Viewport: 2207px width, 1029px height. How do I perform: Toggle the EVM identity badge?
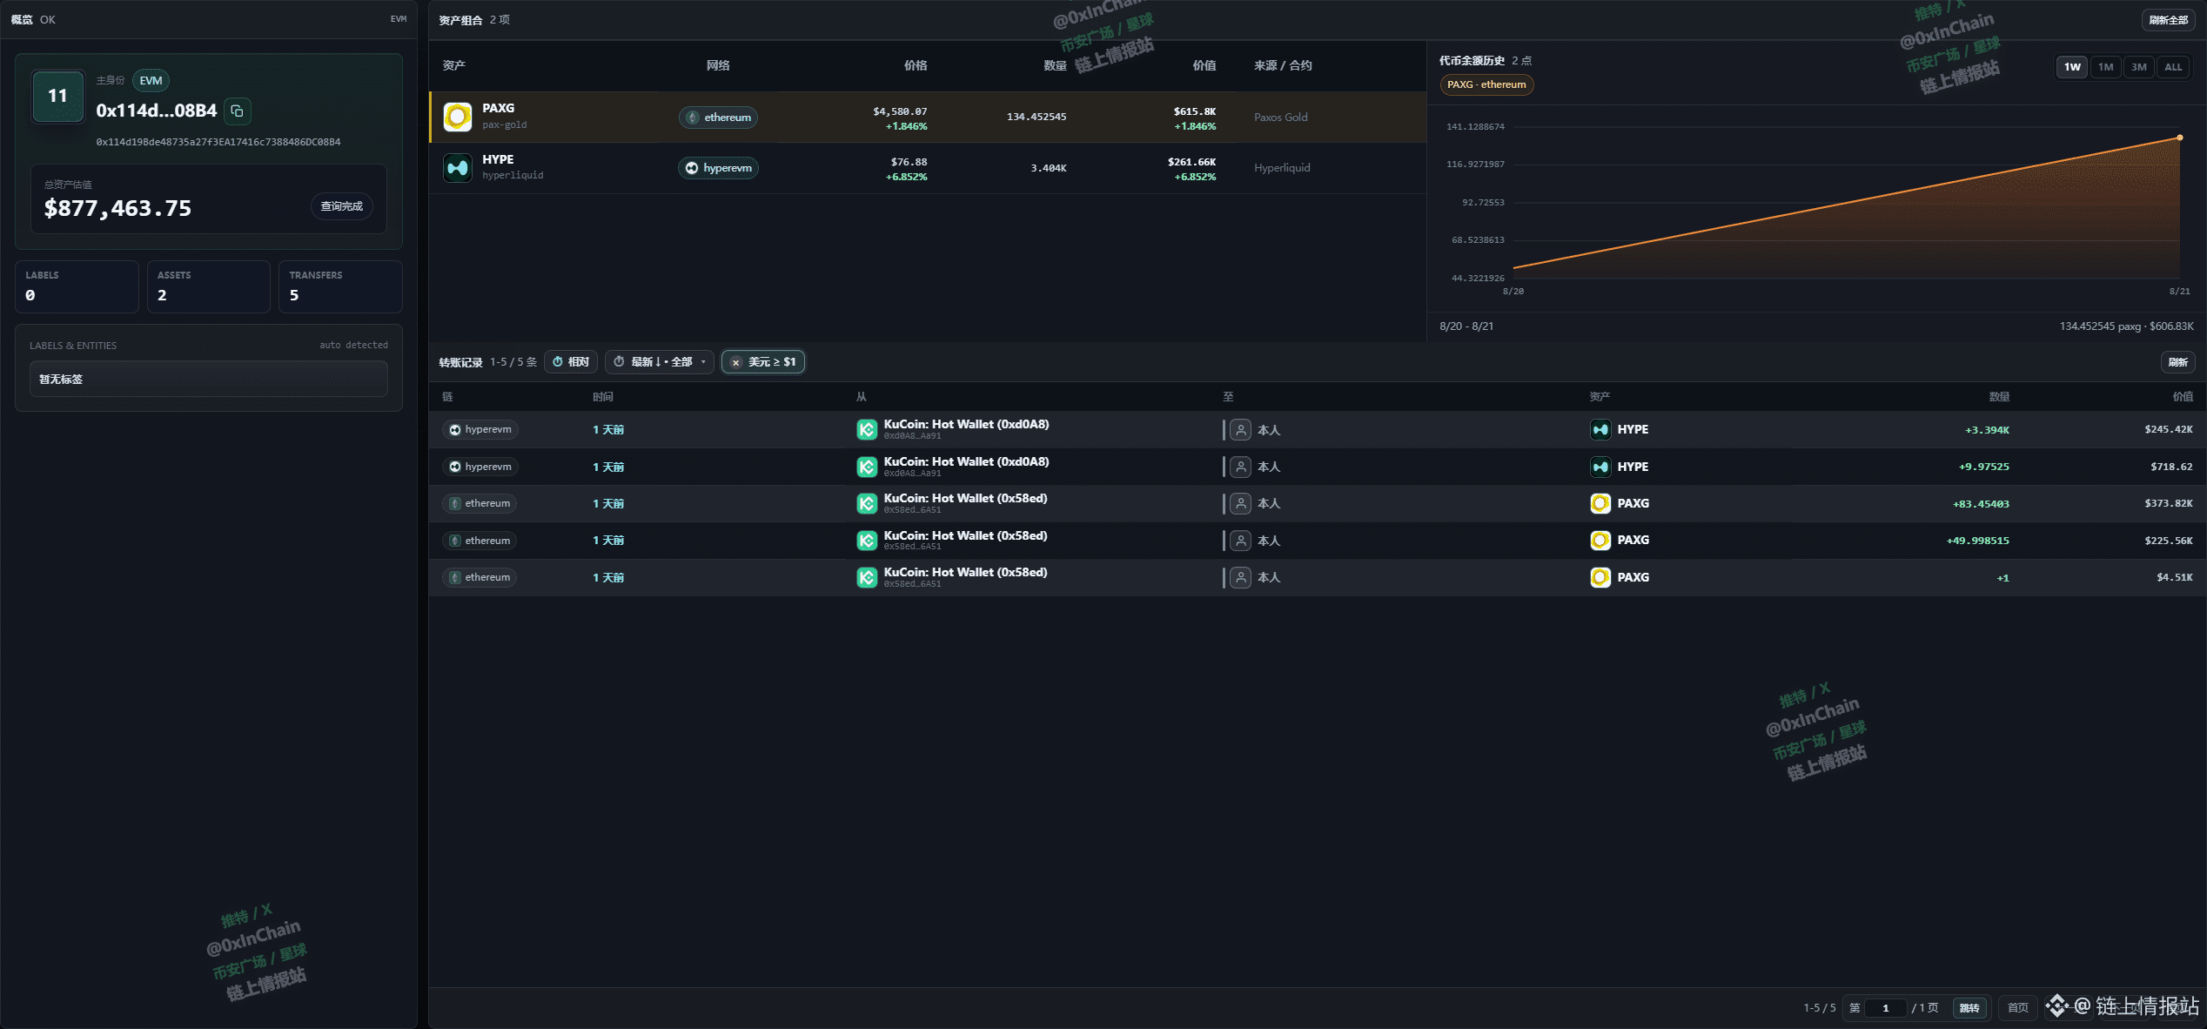(151, 81)
